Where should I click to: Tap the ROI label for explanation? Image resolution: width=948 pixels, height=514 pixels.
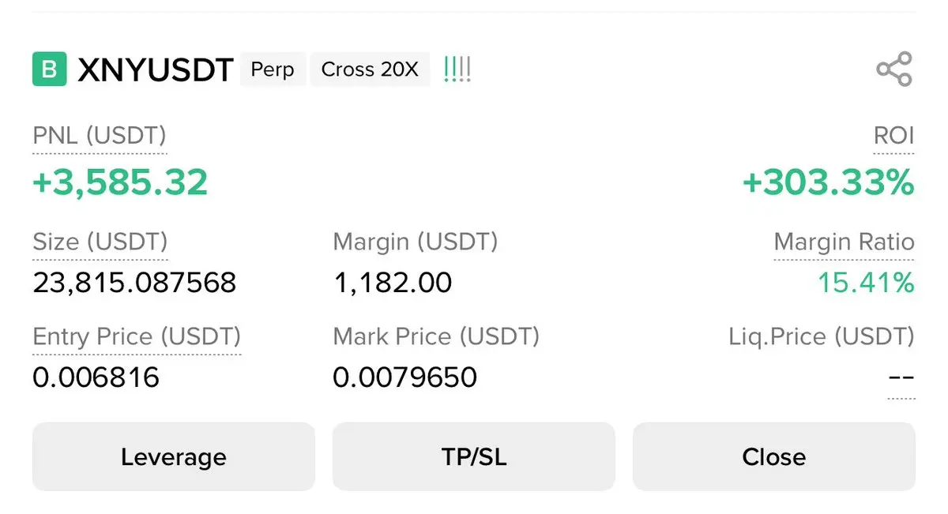[893, 136]
